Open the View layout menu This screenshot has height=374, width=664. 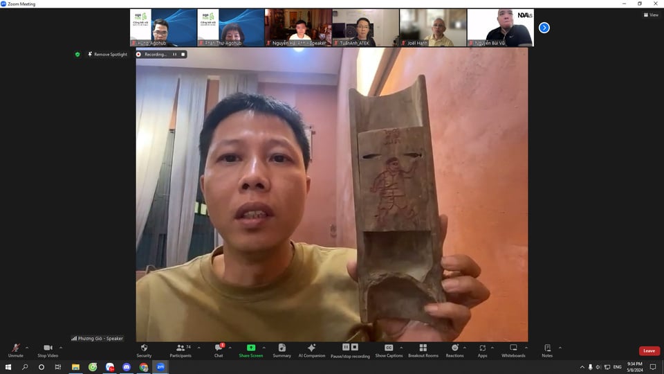pyautogui.click(x=650, y=15)
